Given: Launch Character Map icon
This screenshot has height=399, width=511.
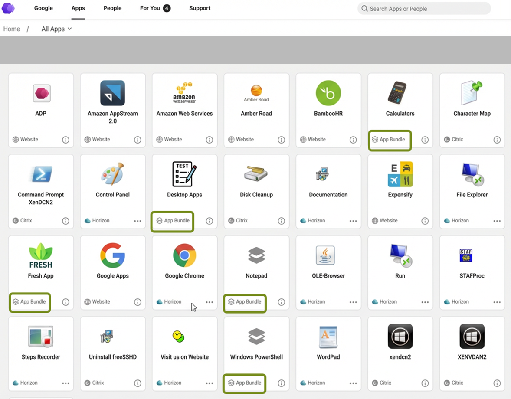Looking at the screenshot, I should coord(472,92).
